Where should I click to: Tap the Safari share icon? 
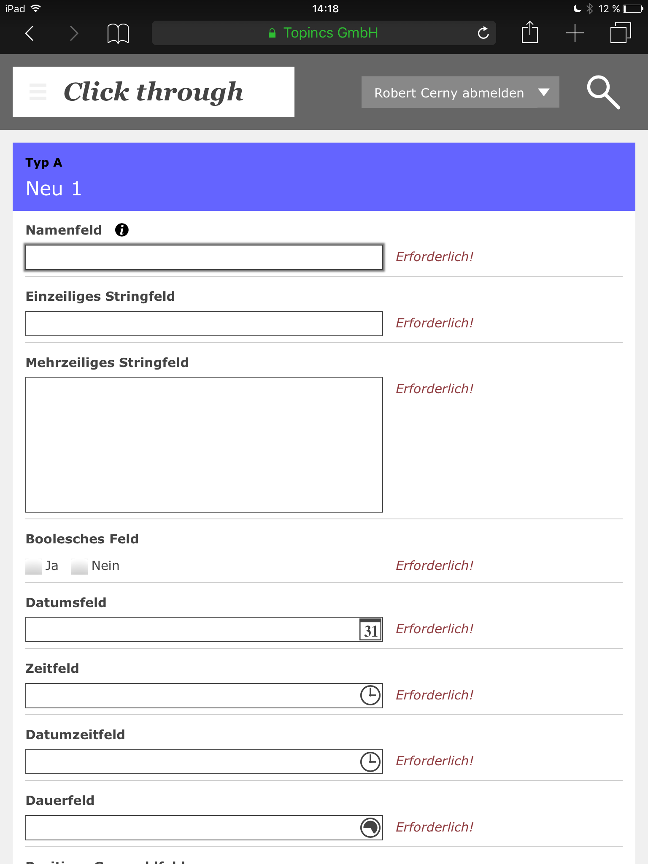tap(529, 33)
